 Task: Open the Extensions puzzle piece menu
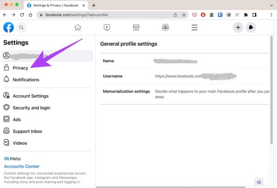click(x=246, y=15)
